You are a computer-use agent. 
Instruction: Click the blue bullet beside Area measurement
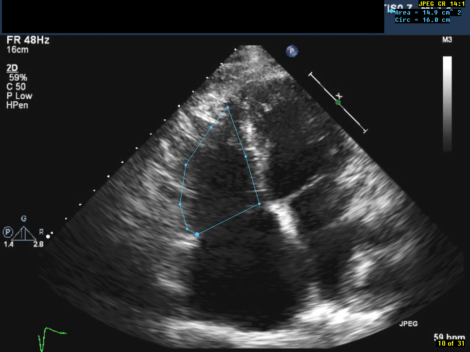point(391,11)
